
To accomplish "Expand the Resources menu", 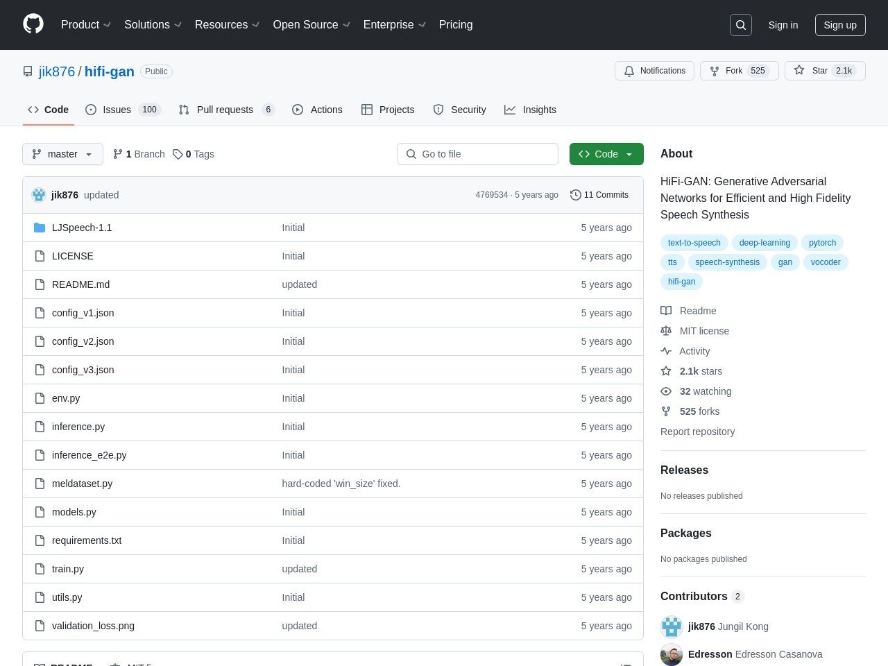I will (x=227, y=25).
